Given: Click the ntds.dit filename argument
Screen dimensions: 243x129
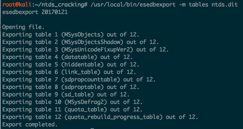Looking at the screenshot, I should pyautogui.click(x=225, y=5).
